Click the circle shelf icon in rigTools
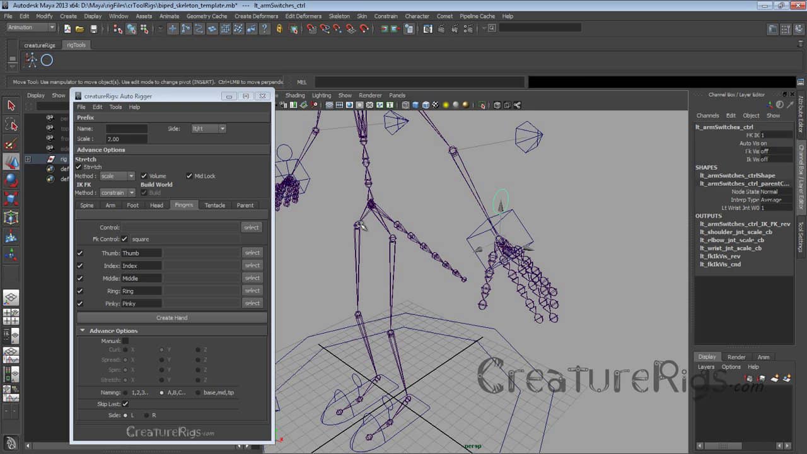 click(x=47, y=61)
